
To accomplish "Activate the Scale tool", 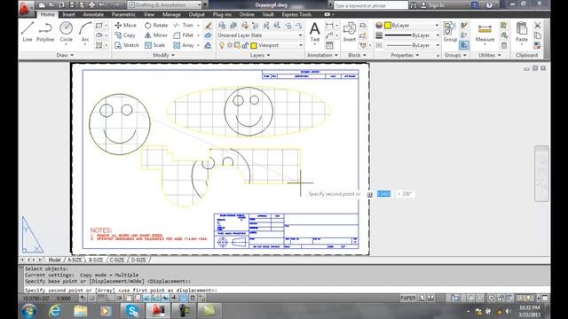I will 154,45.
